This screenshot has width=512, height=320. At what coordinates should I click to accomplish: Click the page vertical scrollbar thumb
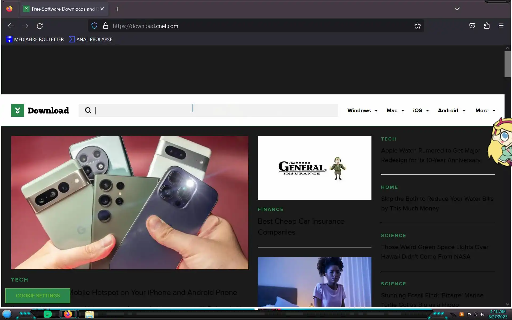[x=507, y=64]
